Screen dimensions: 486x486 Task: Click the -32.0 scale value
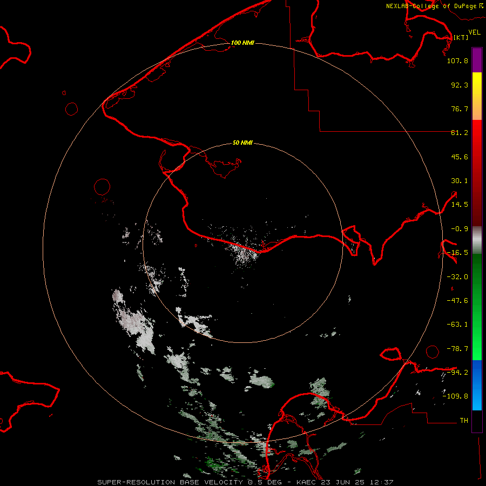pyautogui.click(x=457, y=277)
